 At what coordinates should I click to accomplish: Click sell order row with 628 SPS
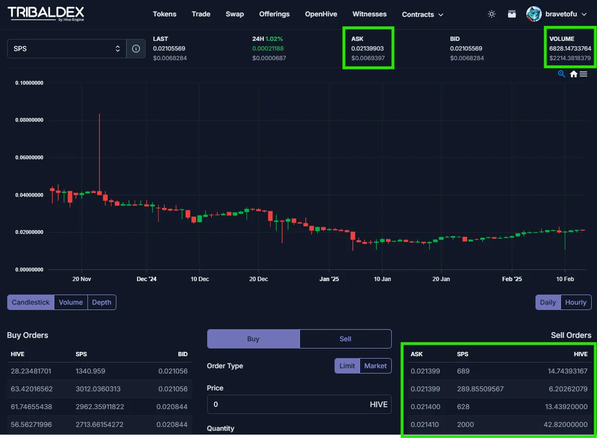(x=499, y=407)
